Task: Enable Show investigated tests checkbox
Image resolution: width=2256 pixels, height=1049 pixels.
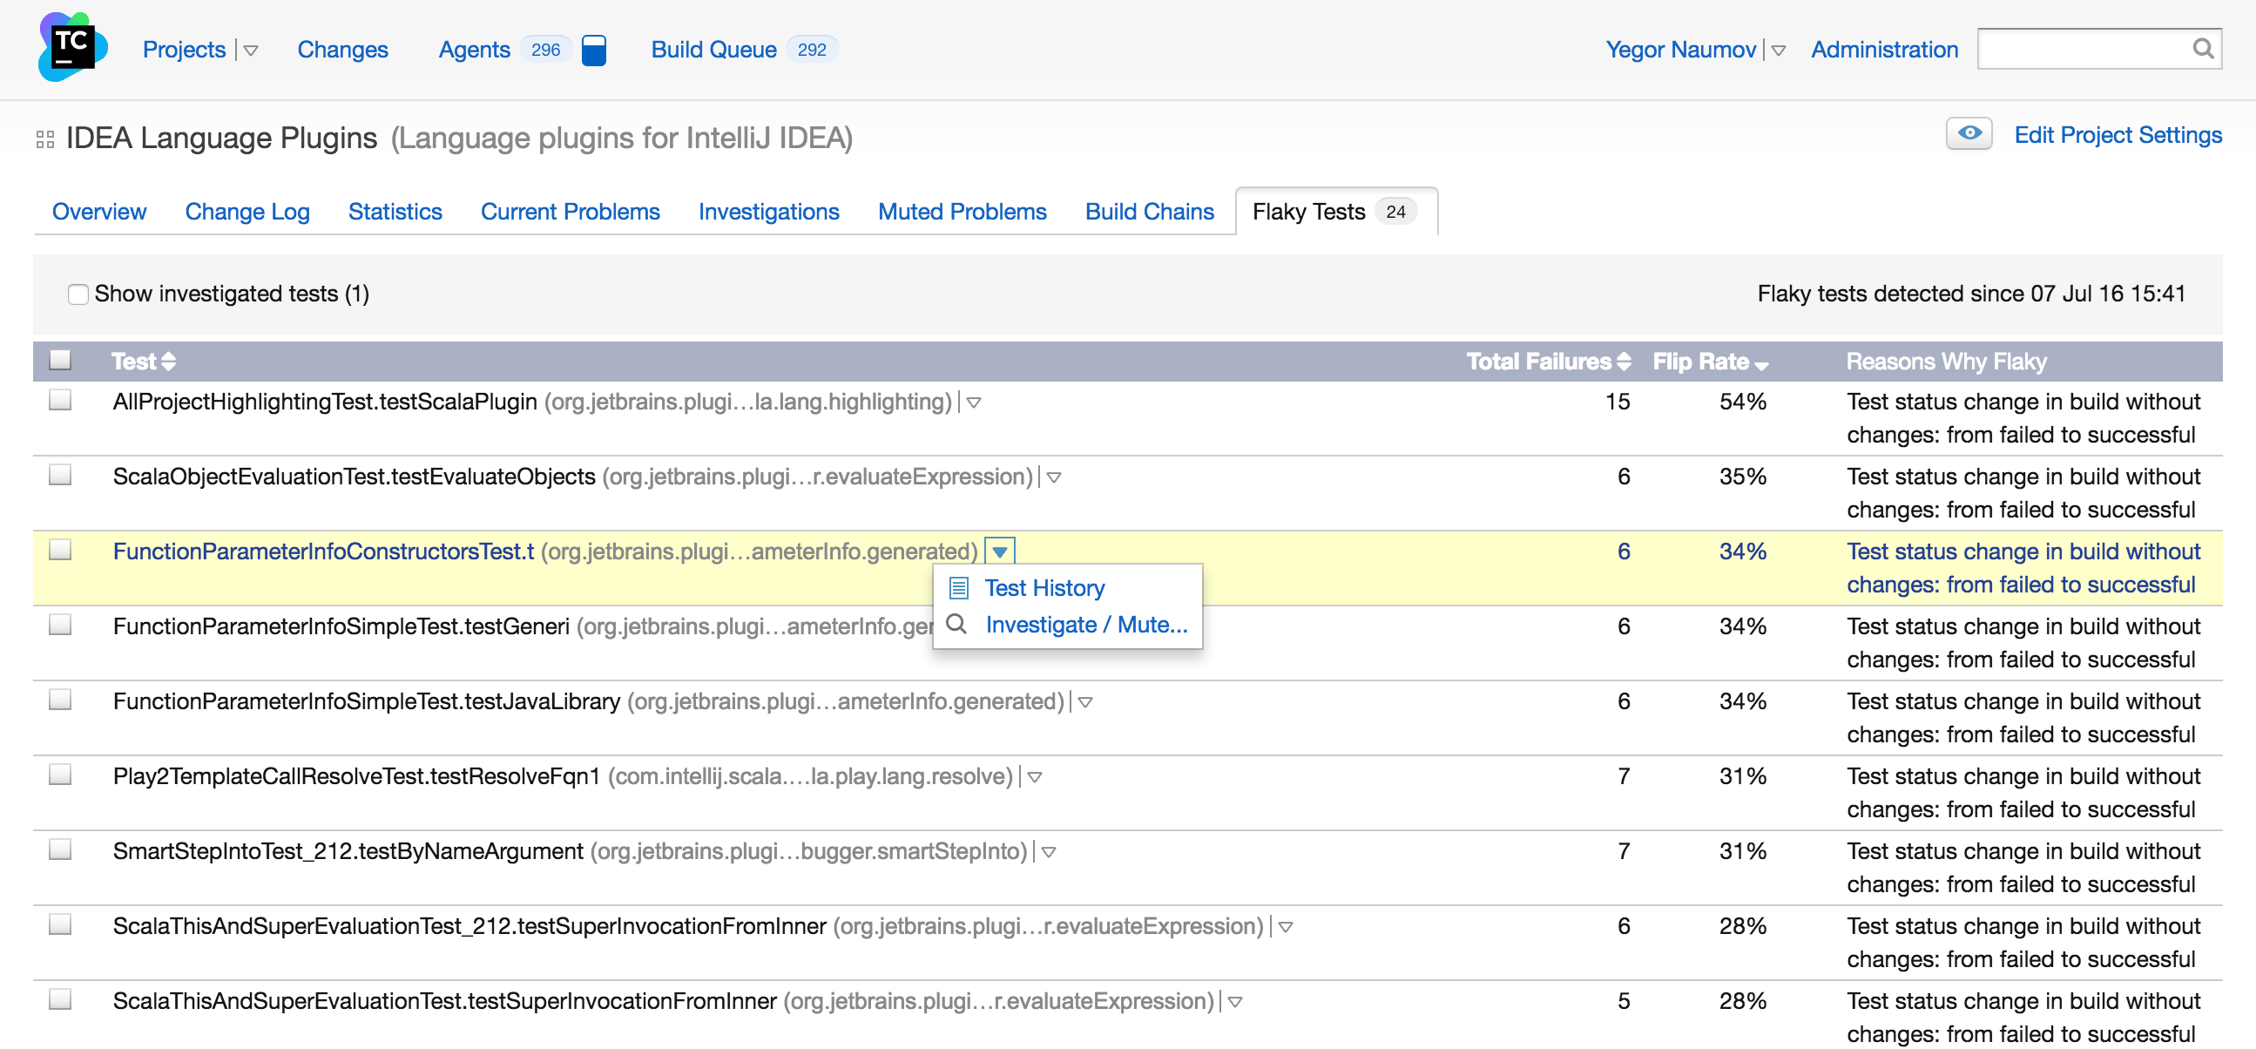Action: (x=78, y=294)
